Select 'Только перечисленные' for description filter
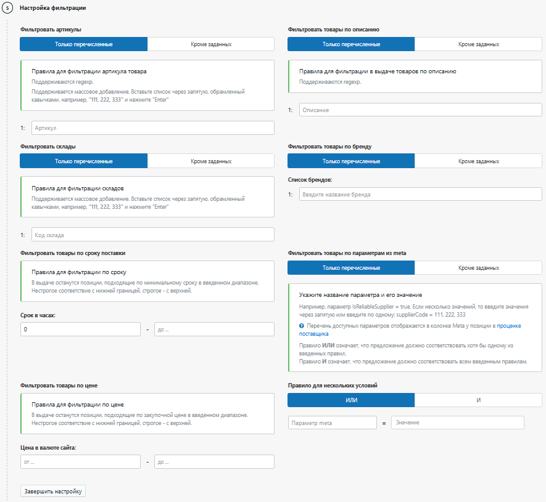 (351, 44)
